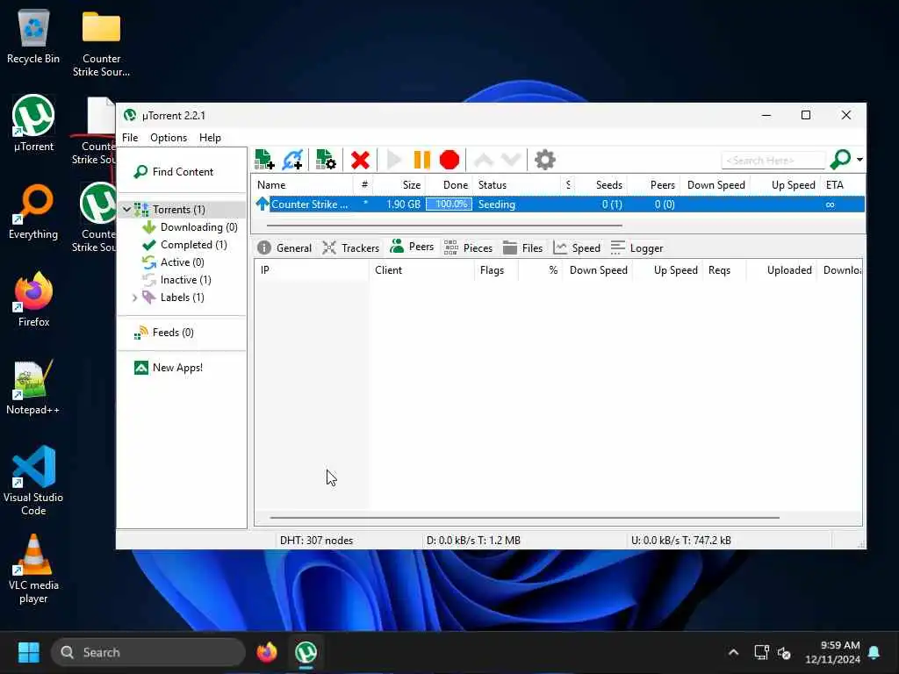Open the search provider dropdown arrow
This screenshot has height=674, width=899.
click(x=860, y=160)
